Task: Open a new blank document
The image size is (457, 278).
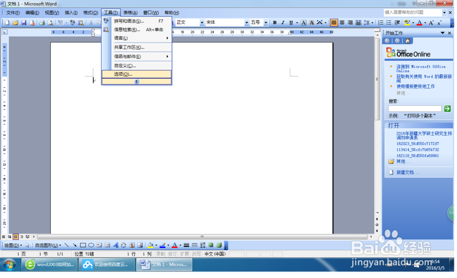Action: tap(7, 22)
